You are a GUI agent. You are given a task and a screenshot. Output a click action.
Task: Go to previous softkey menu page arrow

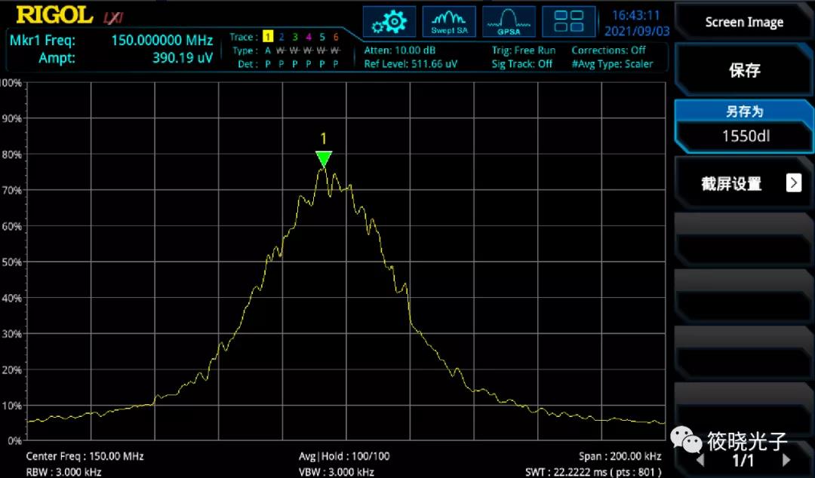pyautogui.click(x=700, y=459)
